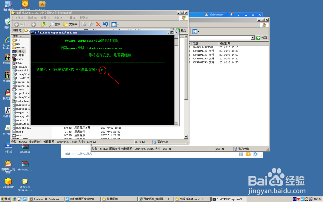Select the fipsSigs file
Image resolution: width=323 pixels, height=202 pixels.
tap(20, 67)
